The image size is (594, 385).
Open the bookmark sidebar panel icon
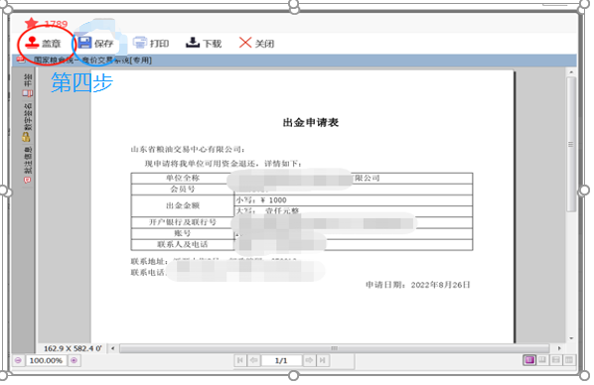(28, 93)
